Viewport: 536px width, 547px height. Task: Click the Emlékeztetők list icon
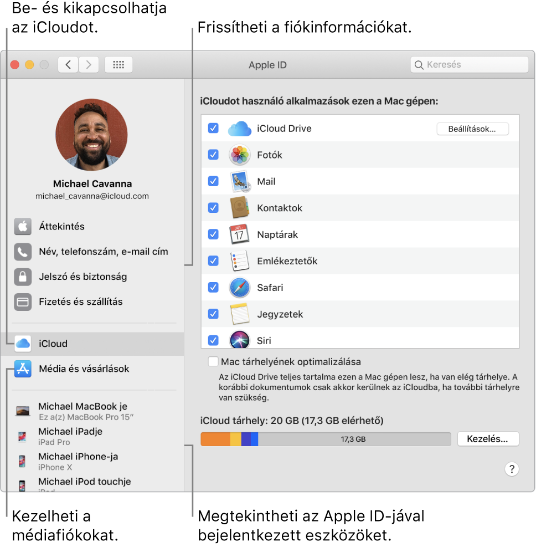(240, 261)
